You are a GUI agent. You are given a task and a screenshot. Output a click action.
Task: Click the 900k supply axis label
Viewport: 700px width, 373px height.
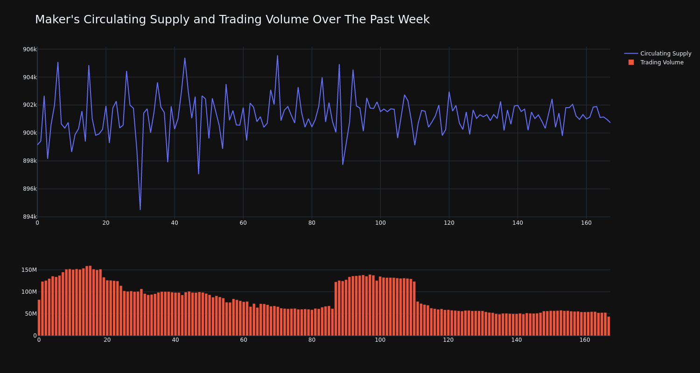point(30,133)
